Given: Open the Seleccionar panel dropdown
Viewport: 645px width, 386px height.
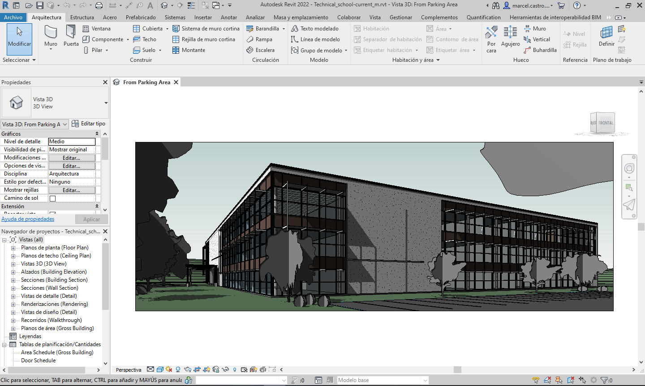Looking at the screenshot, I should pos(19,60).
